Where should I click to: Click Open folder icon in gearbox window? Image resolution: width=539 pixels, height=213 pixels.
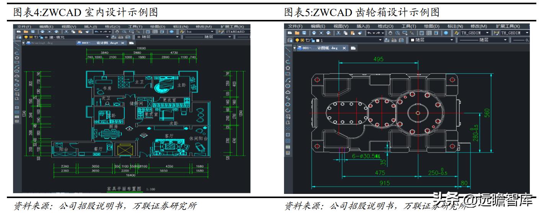[297, 33]
